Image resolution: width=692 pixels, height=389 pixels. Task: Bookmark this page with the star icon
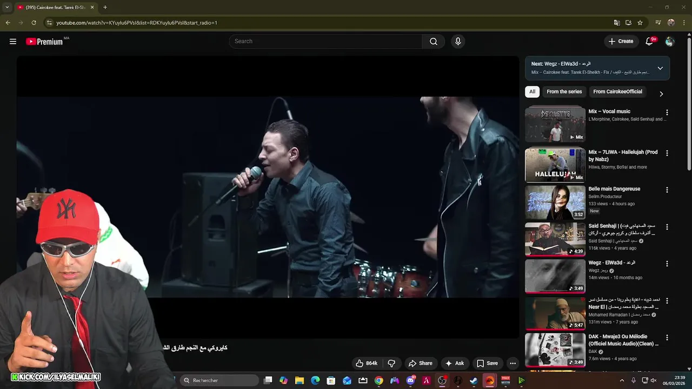click(640, 23)
